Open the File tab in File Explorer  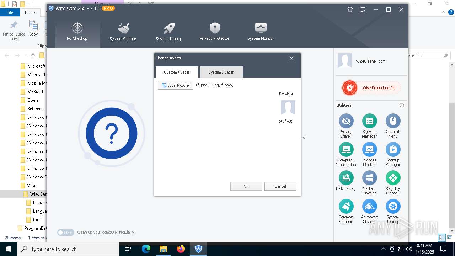[10, 12]
